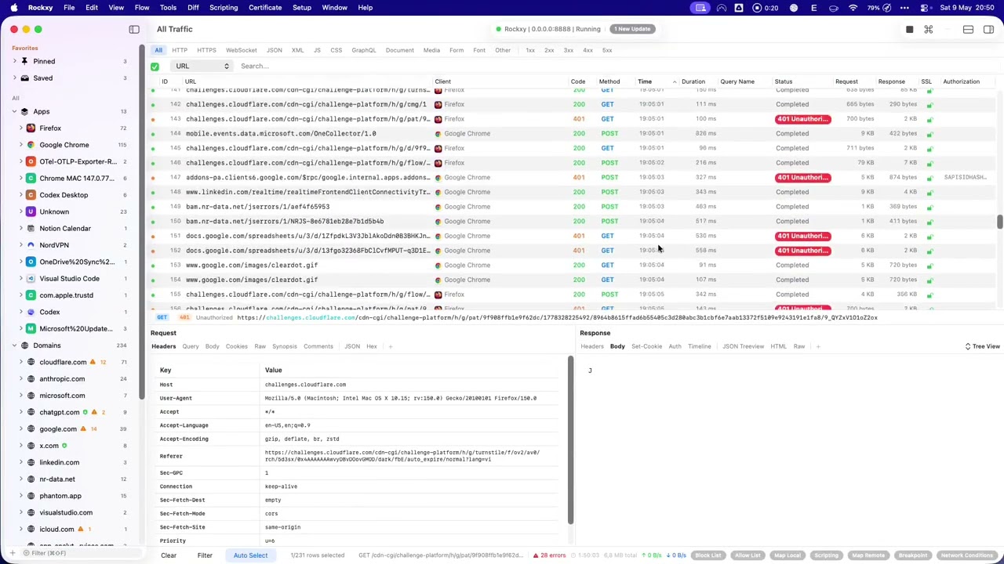Click the 1 New Update button
This screenshot has width=1004, height=564.
point(632,29)
